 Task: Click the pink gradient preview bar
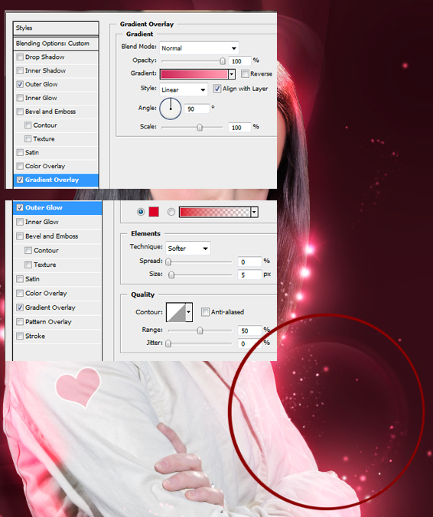pyautogui.click(x=194, y=74)
